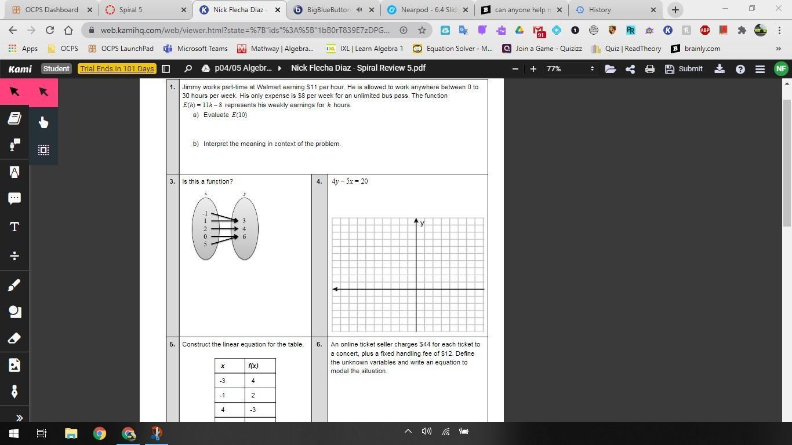Switch to the 'can anyone help' tab
This screenshot has width=792, height=445.
tap(521, 10)
